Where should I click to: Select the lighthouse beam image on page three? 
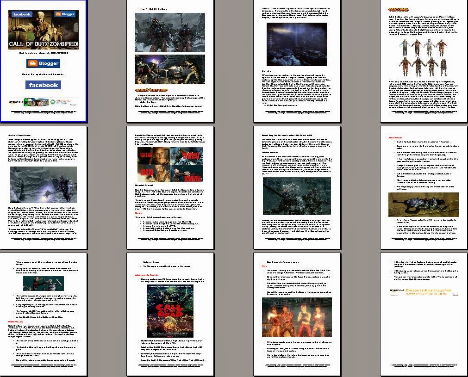click(x=297, y=44)
